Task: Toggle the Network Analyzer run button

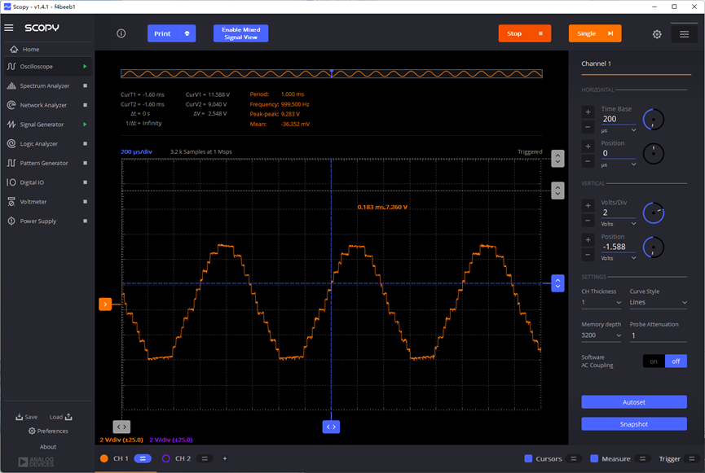Action: pos(85,105)
